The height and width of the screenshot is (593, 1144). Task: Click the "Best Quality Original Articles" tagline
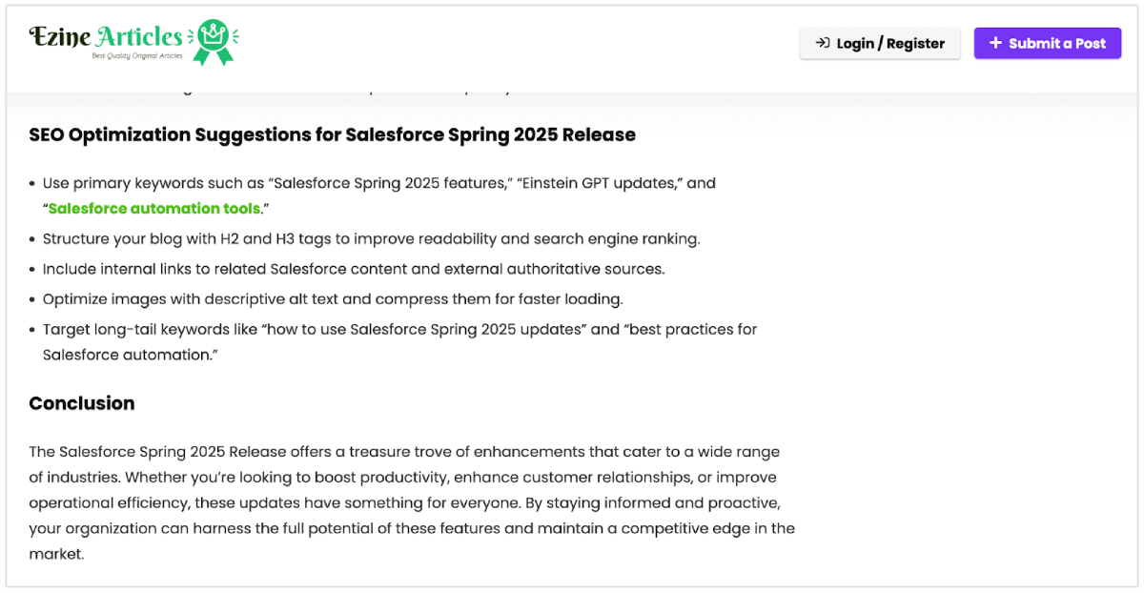coord(135,56)
